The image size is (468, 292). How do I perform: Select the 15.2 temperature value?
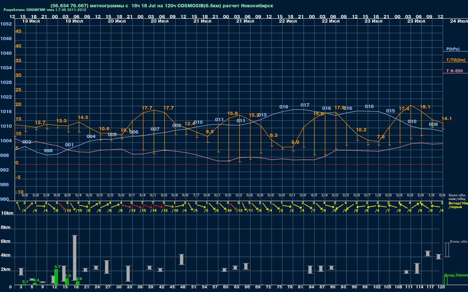[254, 115]
